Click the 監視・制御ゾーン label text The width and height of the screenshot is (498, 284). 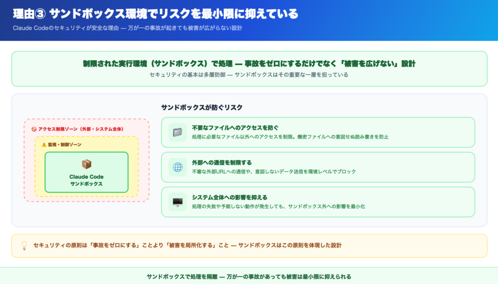(x=65, y=144)
